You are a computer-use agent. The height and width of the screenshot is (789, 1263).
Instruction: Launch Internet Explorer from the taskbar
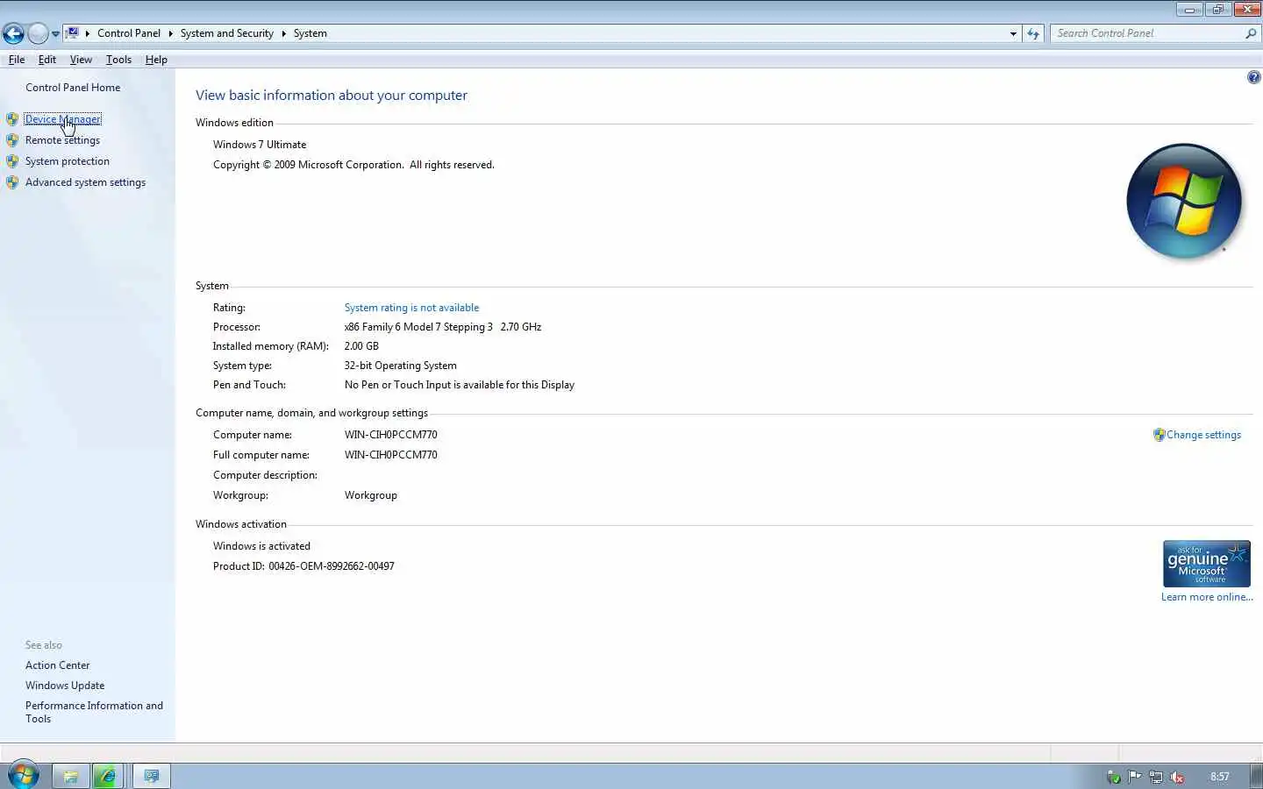click(107, 776)
